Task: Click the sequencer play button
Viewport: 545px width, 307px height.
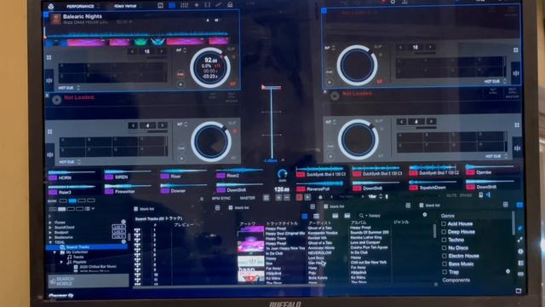Action: [307, 197]
